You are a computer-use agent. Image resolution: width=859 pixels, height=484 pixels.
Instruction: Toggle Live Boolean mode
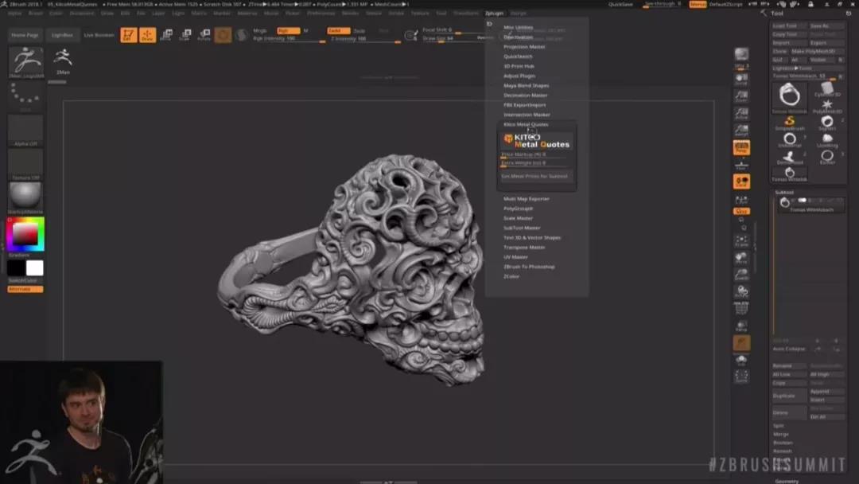(x=99, y=35)
